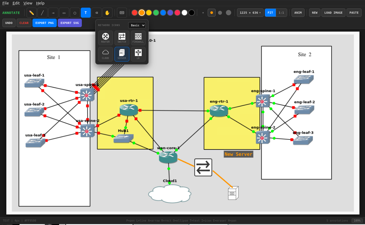
Task: Open the Basic icon set dropdown
Action: click(x=137, y=25)
